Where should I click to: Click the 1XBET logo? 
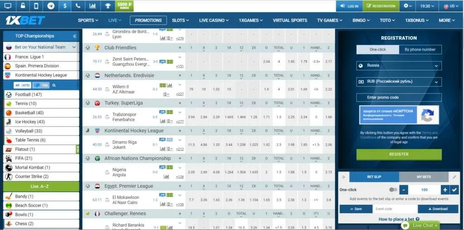point(25,20)
